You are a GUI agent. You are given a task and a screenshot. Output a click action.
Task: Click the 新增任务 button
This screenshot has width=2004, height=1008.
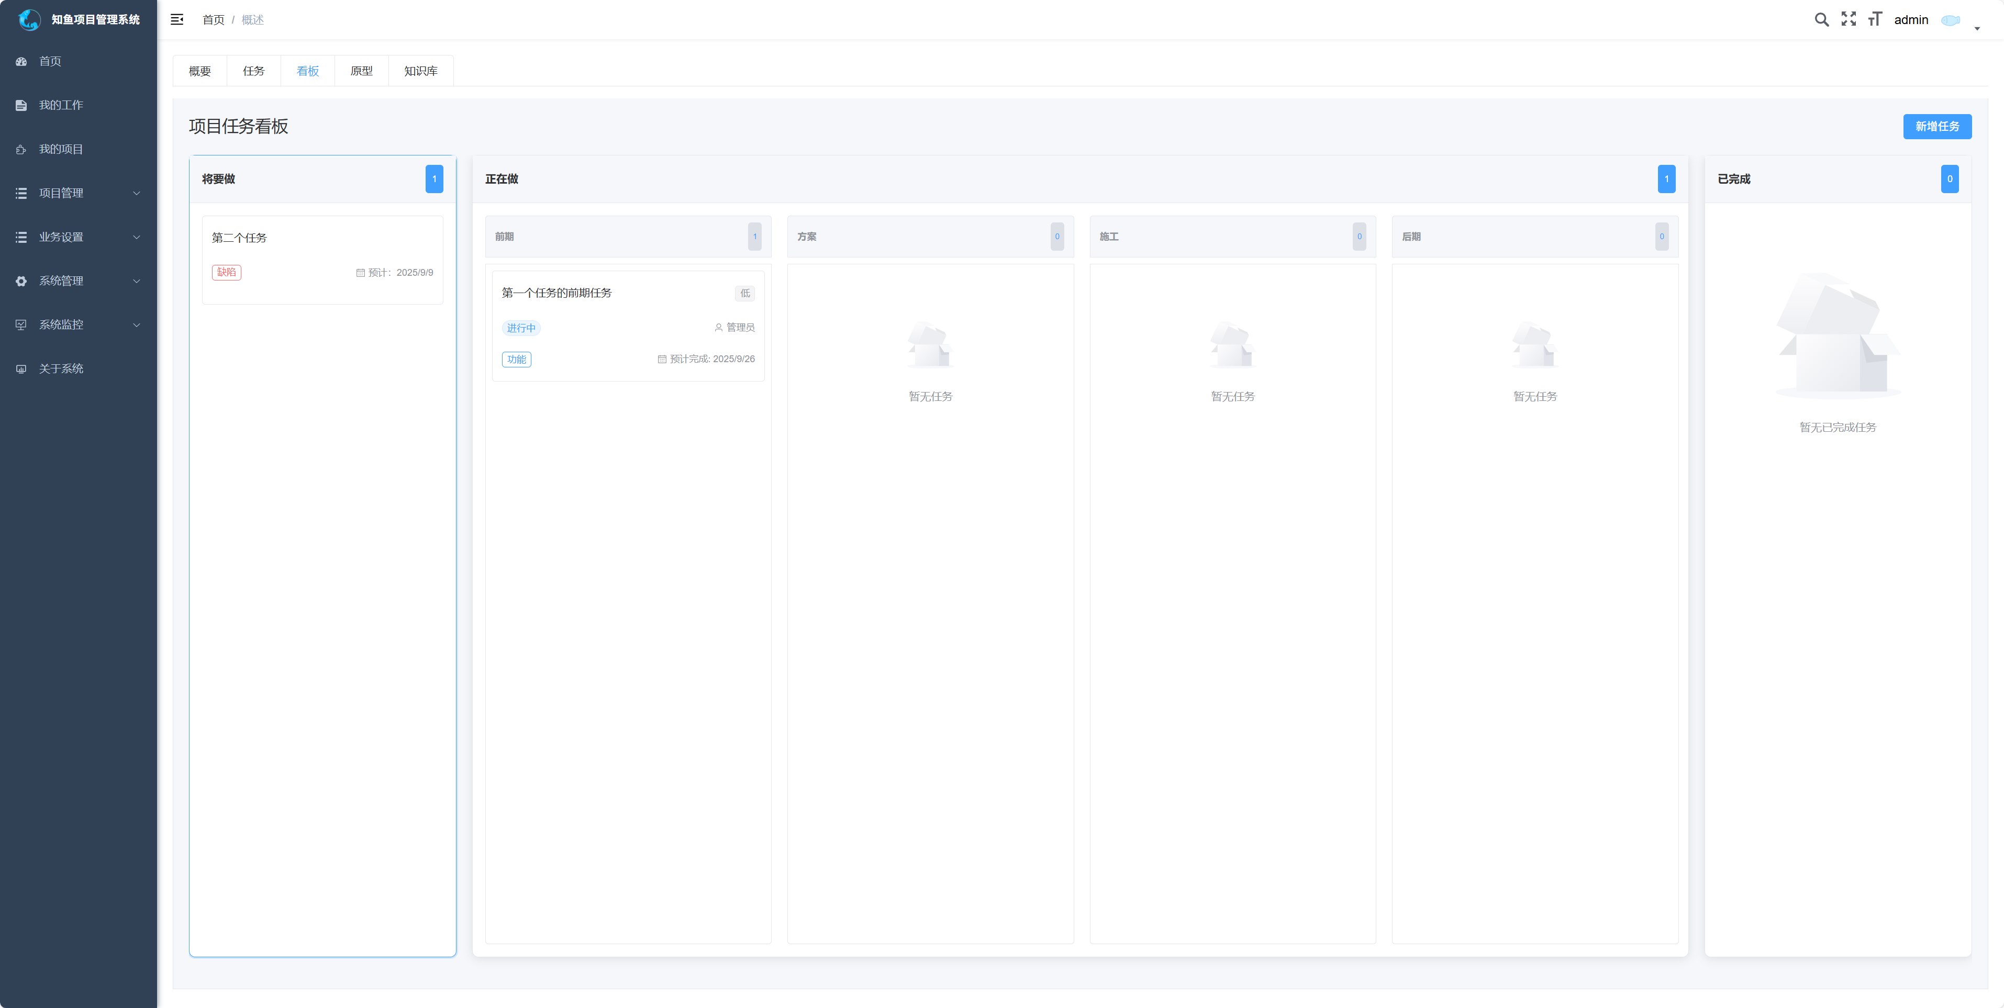point(1936,127)
